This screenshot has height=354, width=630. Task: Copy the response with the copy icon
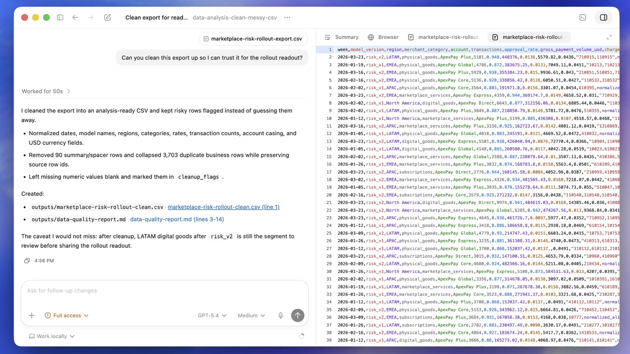27,261
